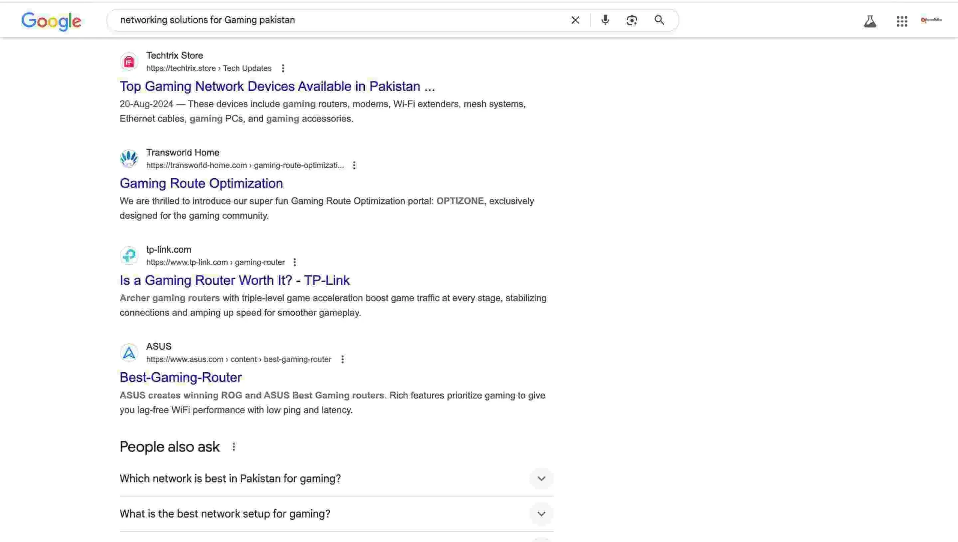Click the TP-Link site favicon

pos(129,255)
